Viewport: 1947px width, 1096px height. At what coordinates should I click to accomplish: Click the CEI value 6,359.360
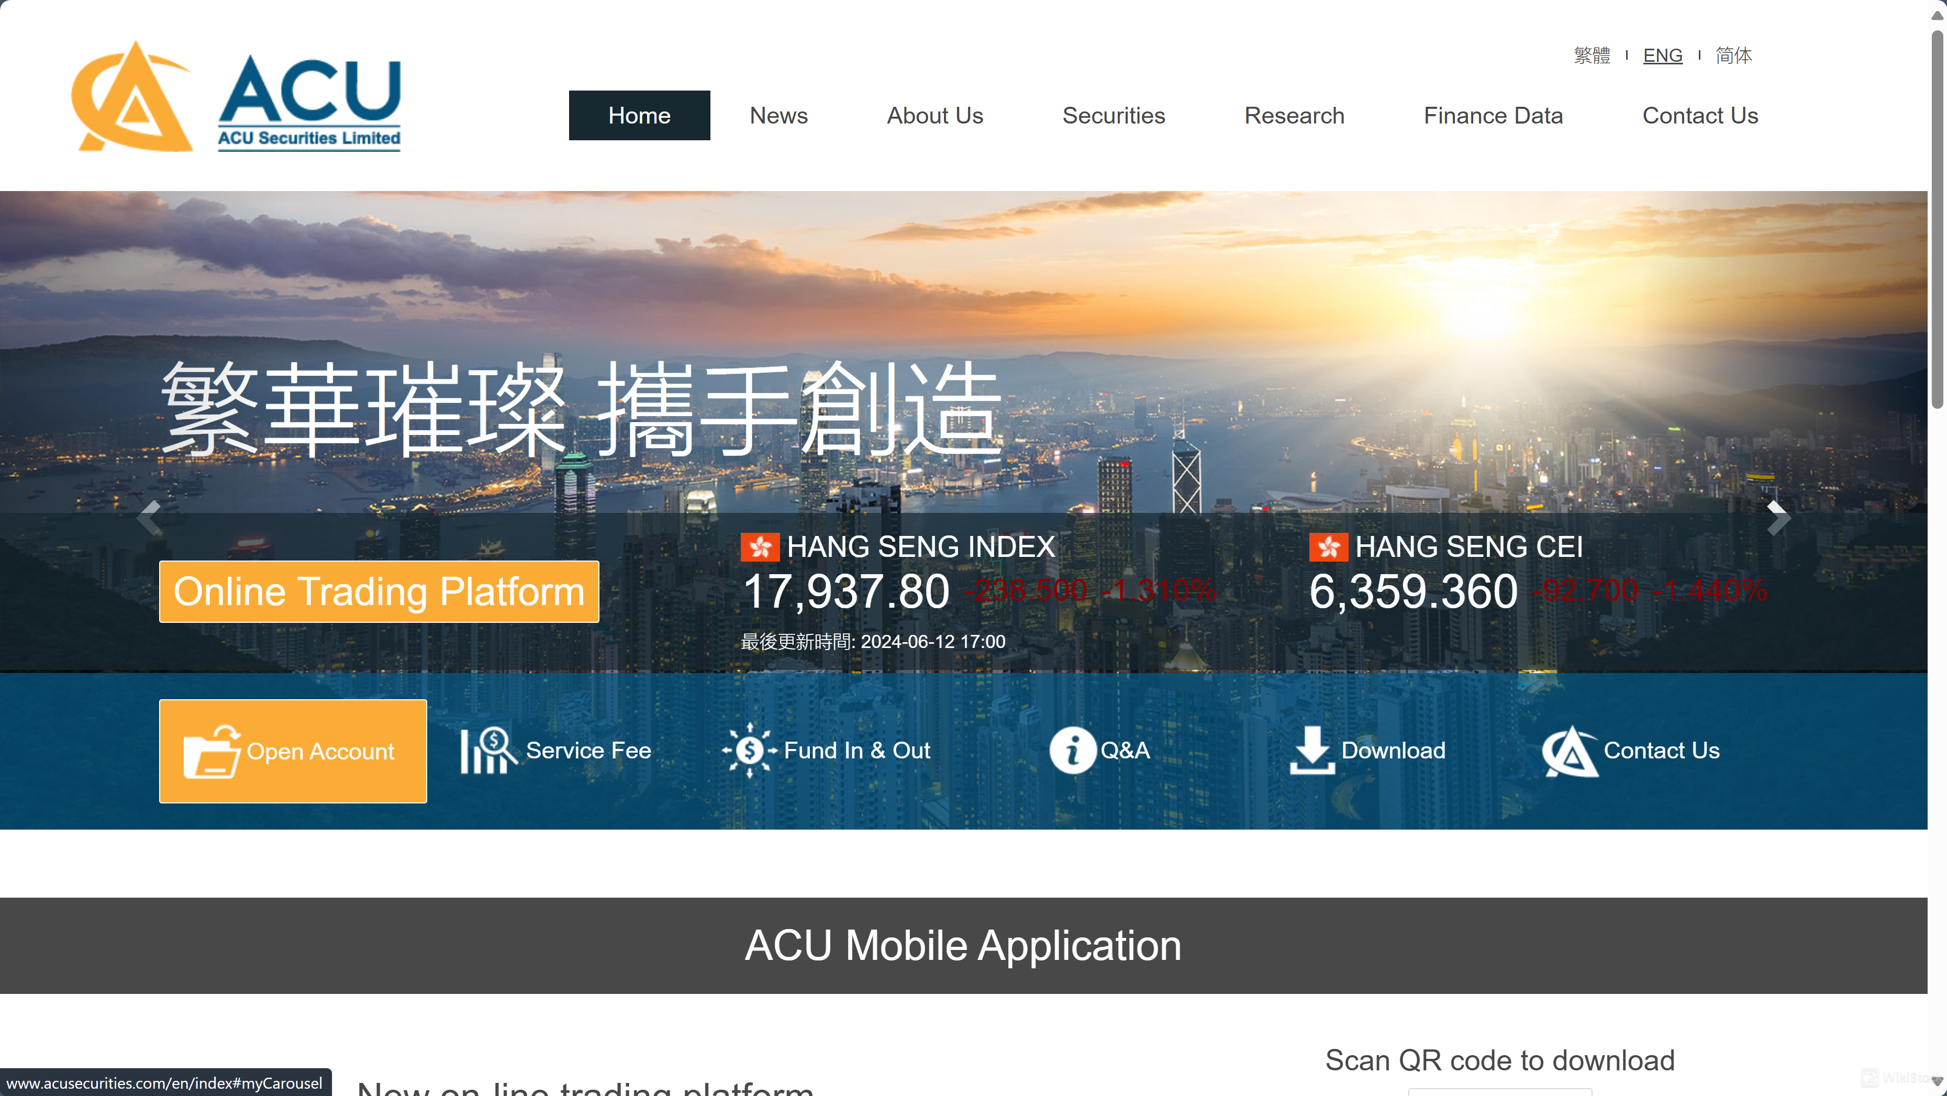click(x=1414, y=591)
